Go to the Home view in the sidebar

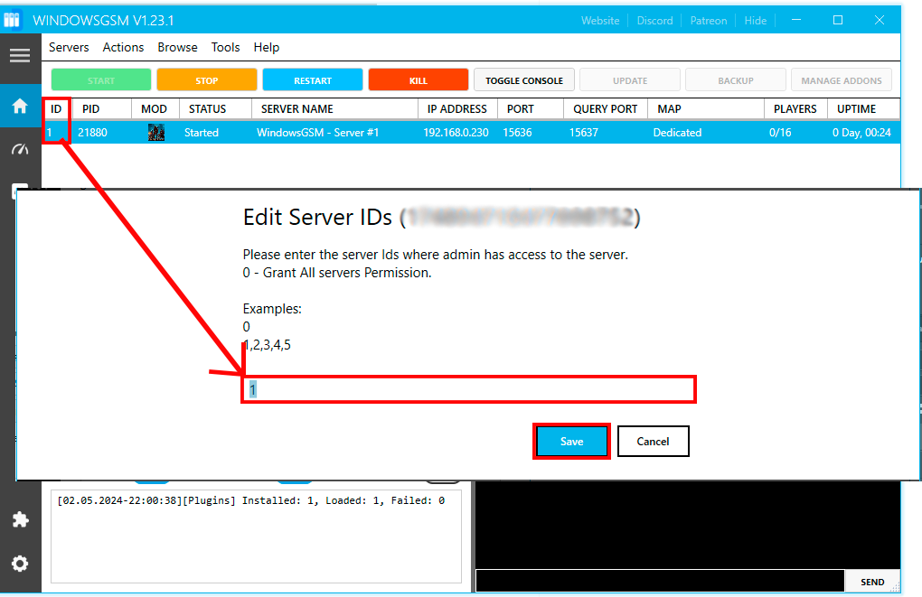pos(20,107)
